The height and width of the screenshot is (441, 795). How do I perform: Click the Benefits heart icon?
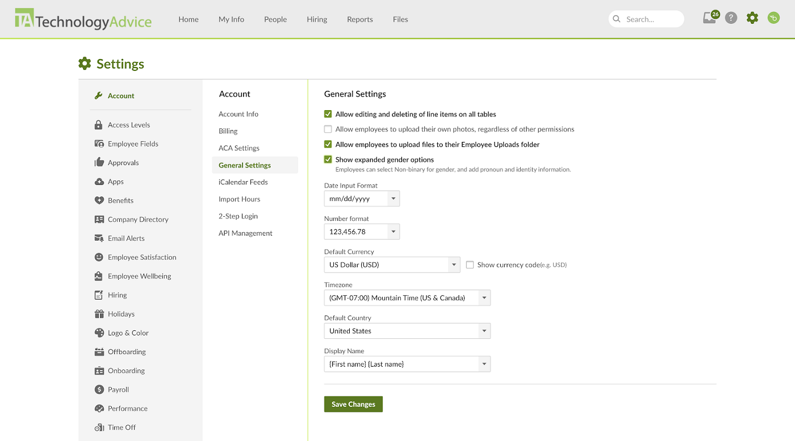(99, 200)
